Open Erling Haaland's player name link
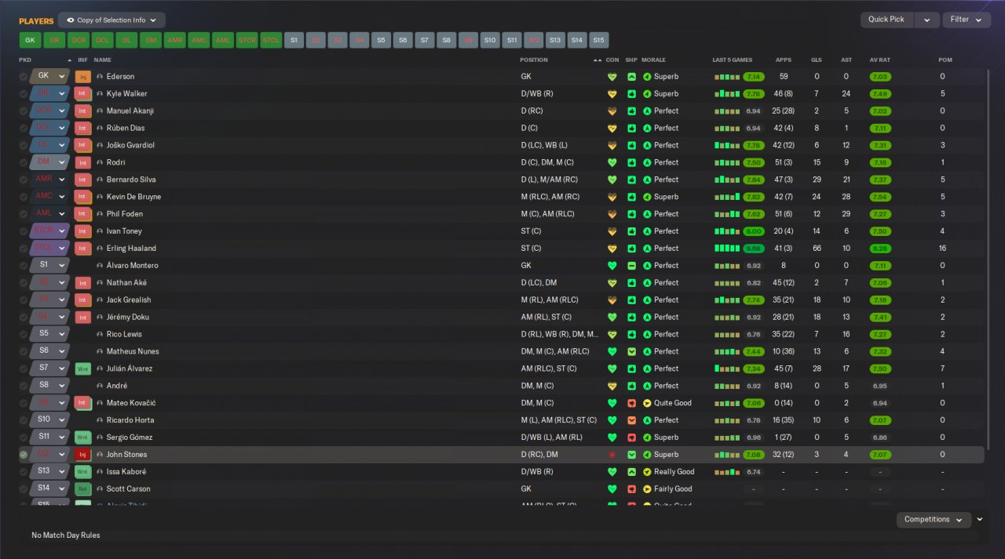Screen dimensions: 1005x559 pyautogui.click(x=131, y=249)
